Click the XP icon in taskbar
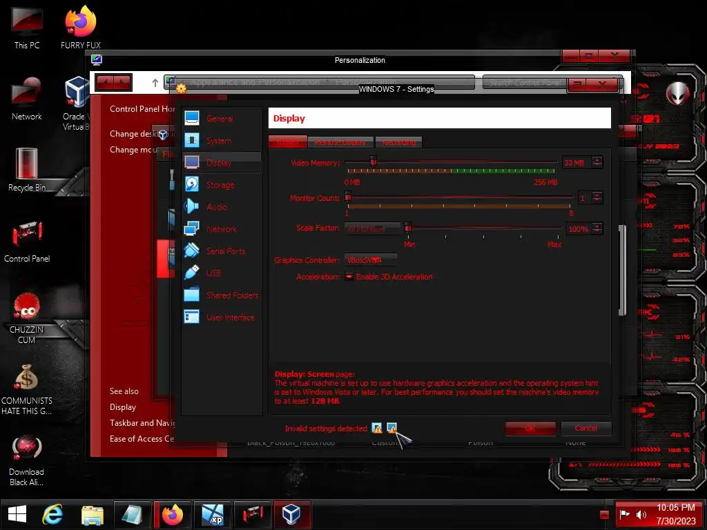The width and height of the screenshot is (707, 530). [x=213, y=514]
